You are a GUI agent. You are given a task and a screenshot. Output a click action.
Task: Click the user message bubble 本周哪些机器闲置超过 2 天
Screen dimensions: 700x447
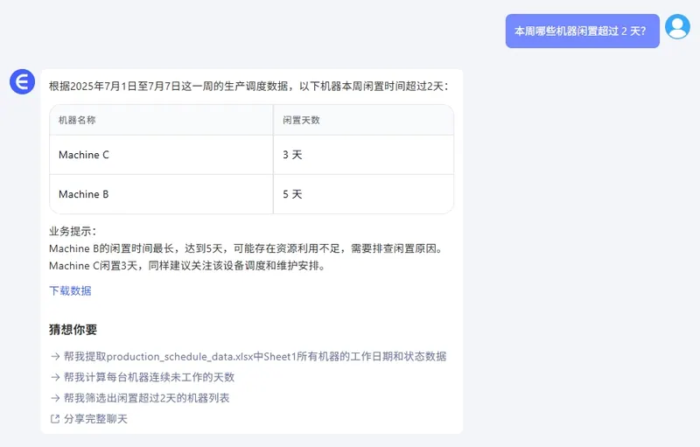coord(582,31)
